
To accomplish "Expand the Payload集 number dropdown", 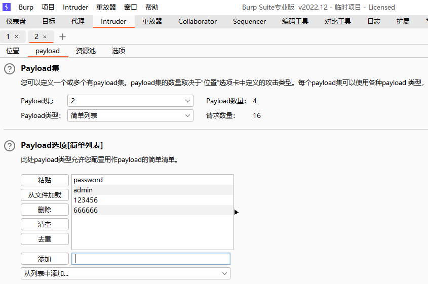I will tap(130, 101).
